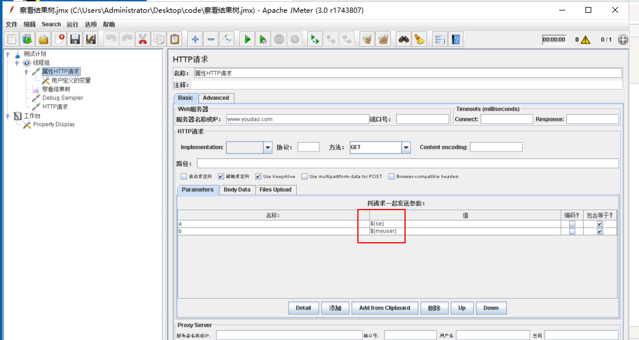Click the Toggle enable/disable icon

tap(226, 39)
